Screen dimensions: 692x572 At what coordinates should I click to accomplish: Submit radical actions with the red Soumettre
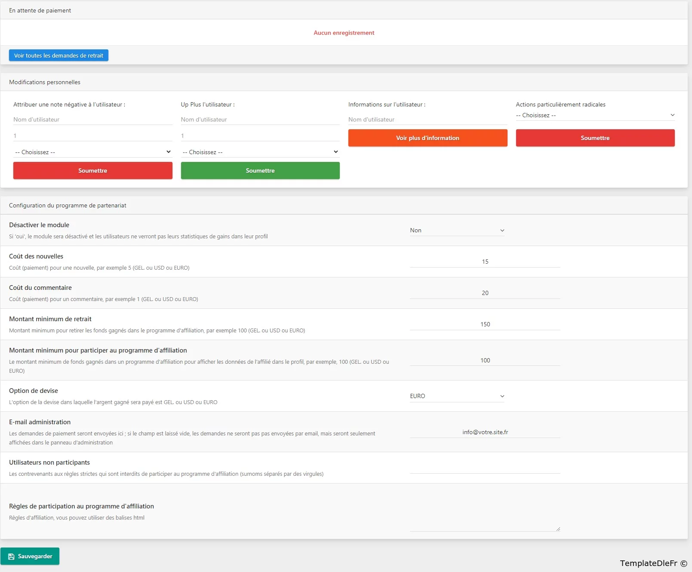pyautogui.click(x=595, y=138)
